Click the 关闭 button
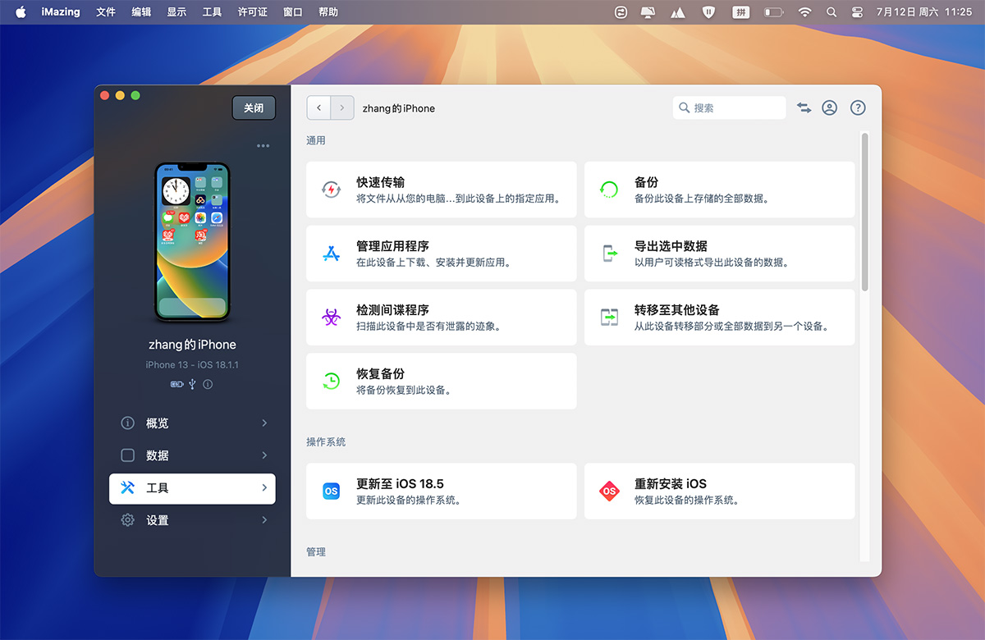Image resolution: width=985 pixels, height=640 pixels. tap(254, 108)
